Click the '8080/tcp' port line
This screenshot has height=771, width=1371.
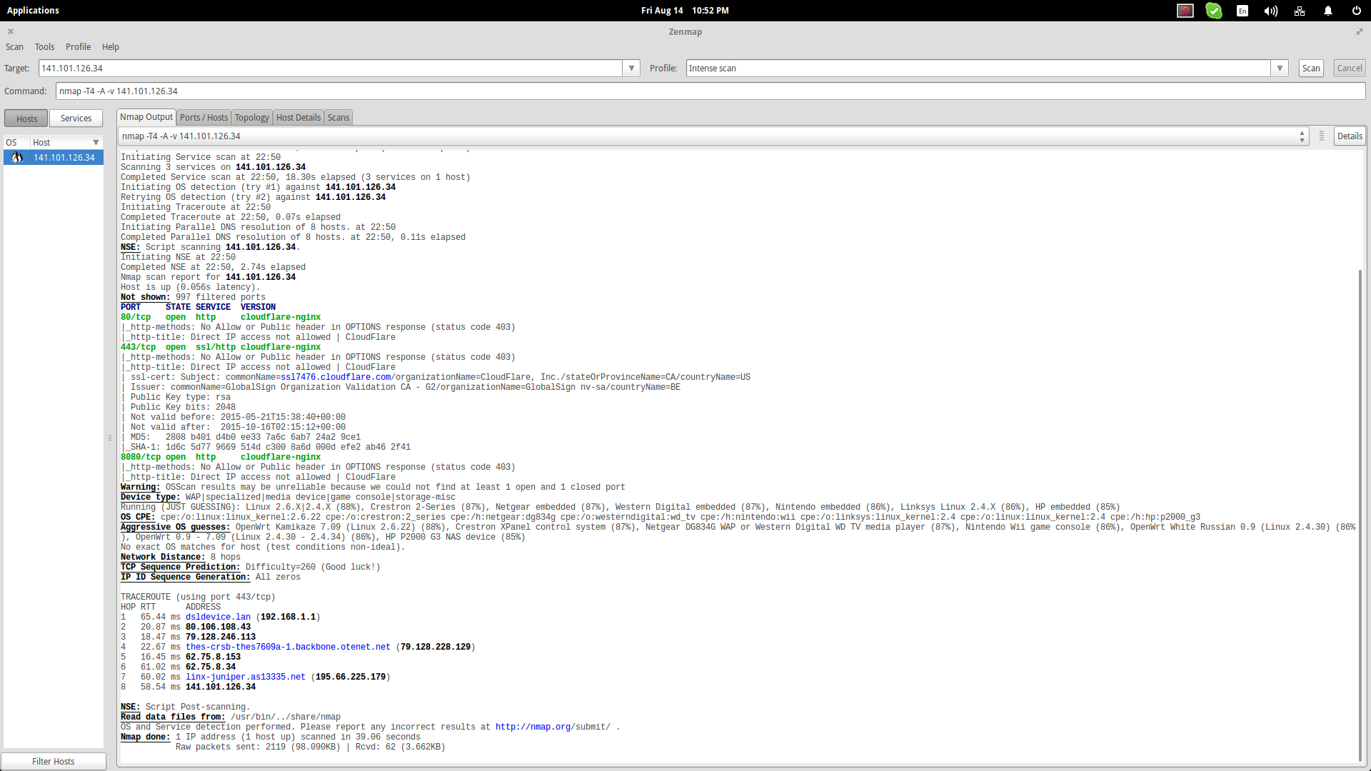(x=221, y=458)
